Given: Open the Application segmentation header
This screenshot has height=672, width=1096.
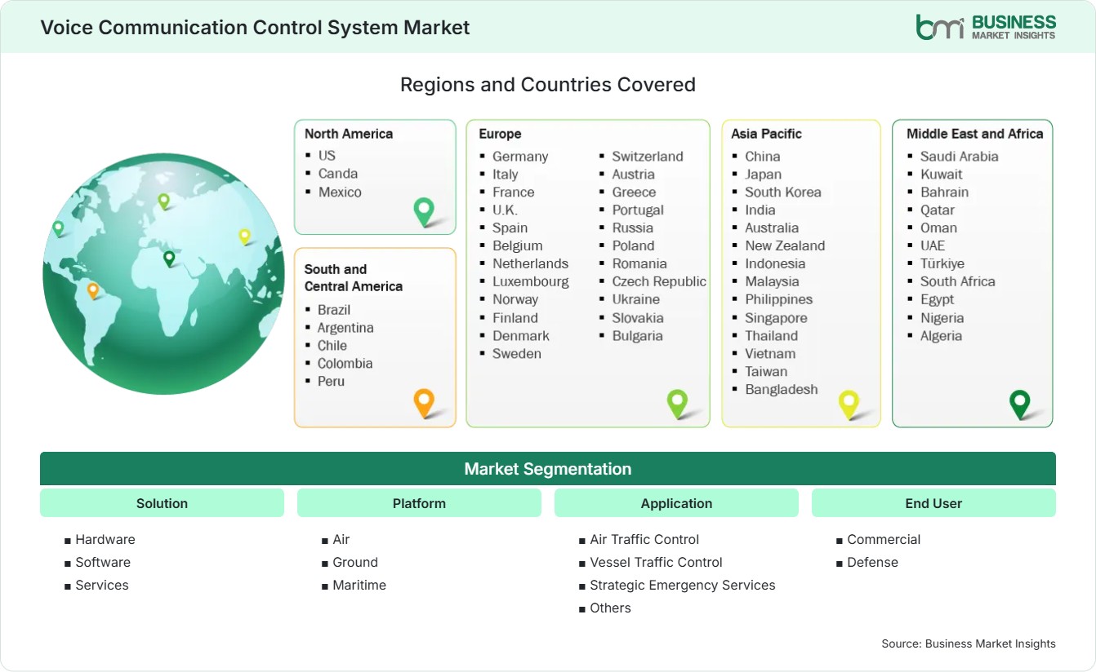Looking at the screenshot, I should [676, 503].
